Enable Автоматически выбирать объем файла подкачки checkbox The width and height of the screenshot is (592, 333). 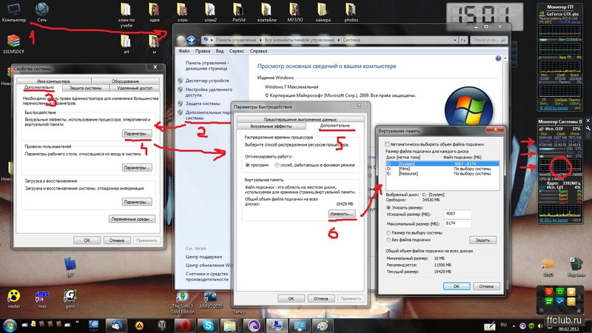[387, 144]
